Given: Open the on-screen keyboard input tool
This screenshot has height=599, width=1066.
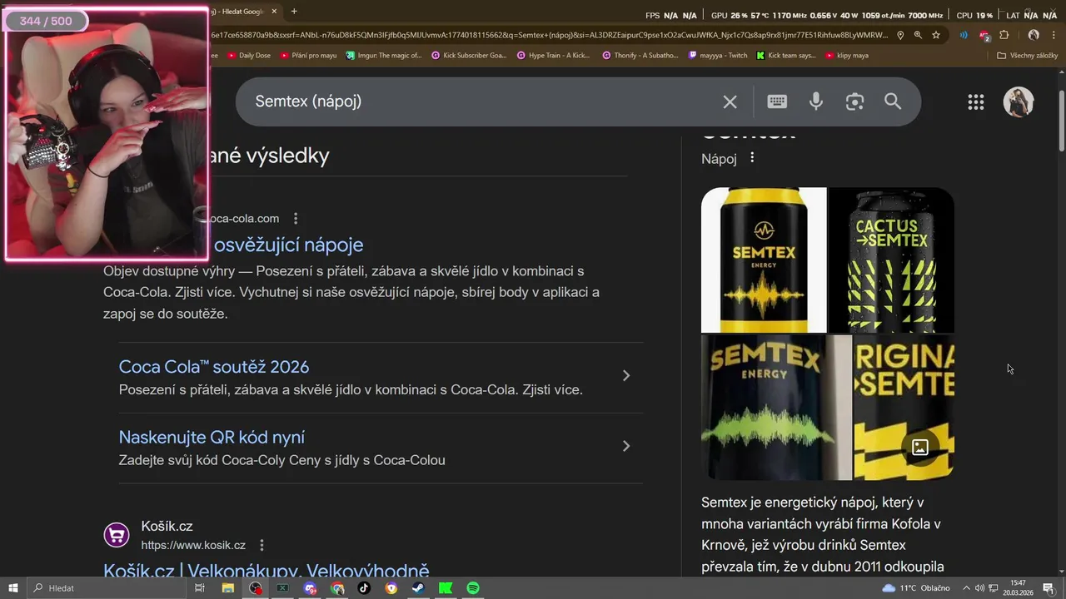Looking at the screenshot, I should coord(777,101).
